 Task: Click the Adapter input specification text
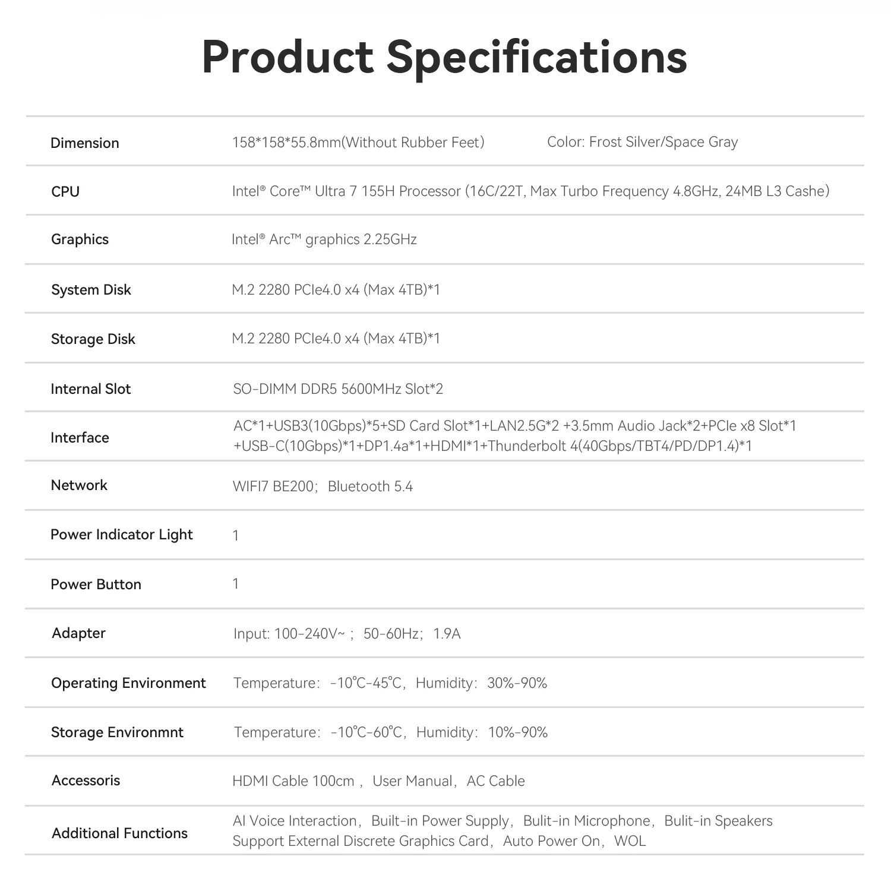coord(347,634)
